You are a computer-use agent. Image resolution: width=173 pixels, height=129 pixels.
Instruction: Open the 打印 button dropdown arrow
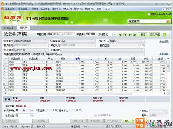click(x=133, y=121)
